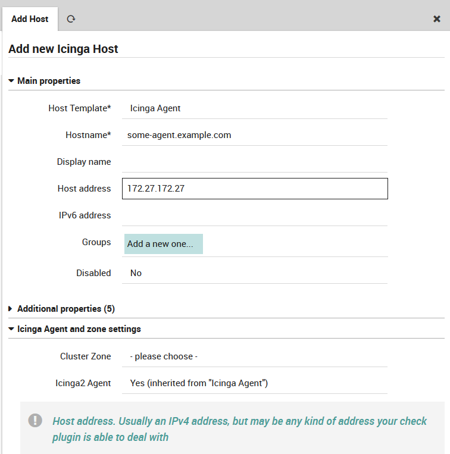Image resolution: width=450 pixels, height=454 pixels.
Task: Click the Host address label
Action: point(84,189)
